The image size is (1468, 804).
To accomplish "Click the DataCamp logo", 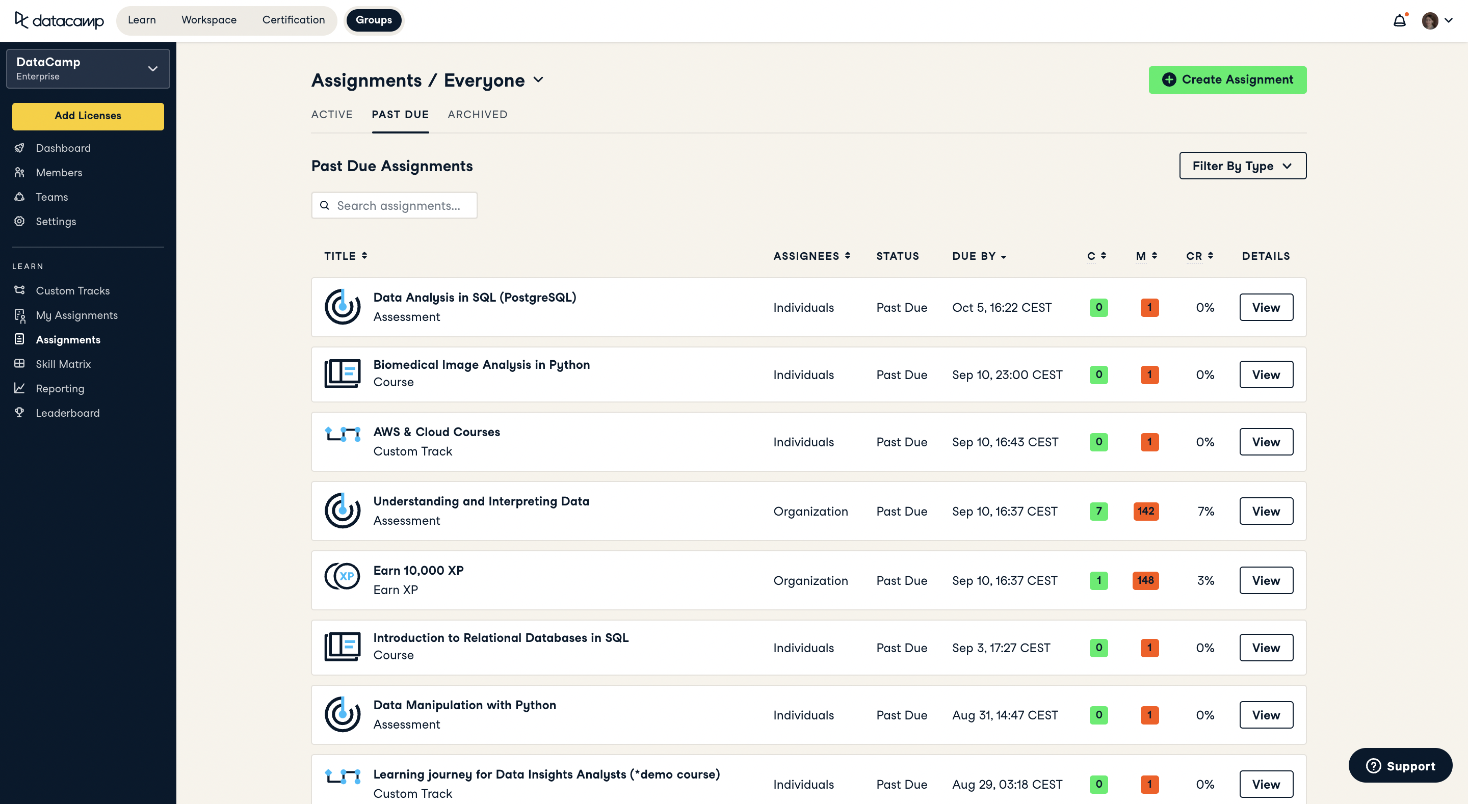I will tap(59, 20).
